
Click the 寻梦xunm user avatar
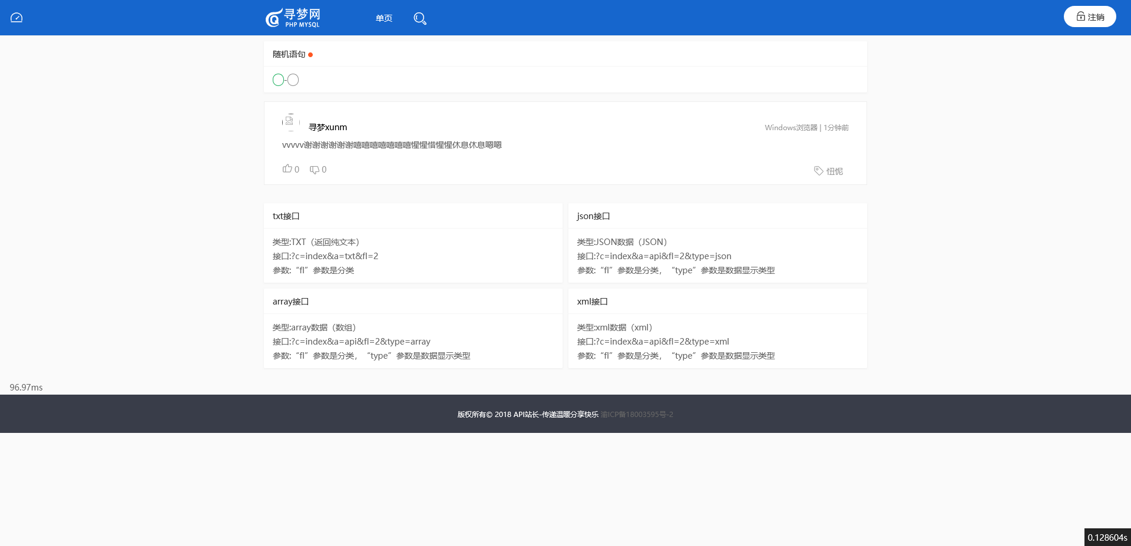(290, 122)
